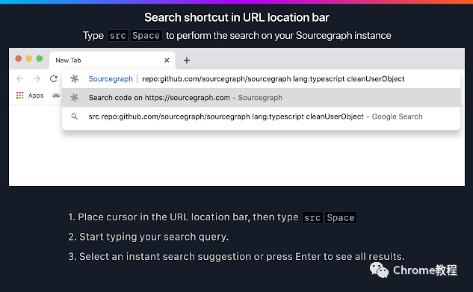The height and width of the screenshot is (292, 473).
Task: Click the red close window button
Action: coord(19,58)
